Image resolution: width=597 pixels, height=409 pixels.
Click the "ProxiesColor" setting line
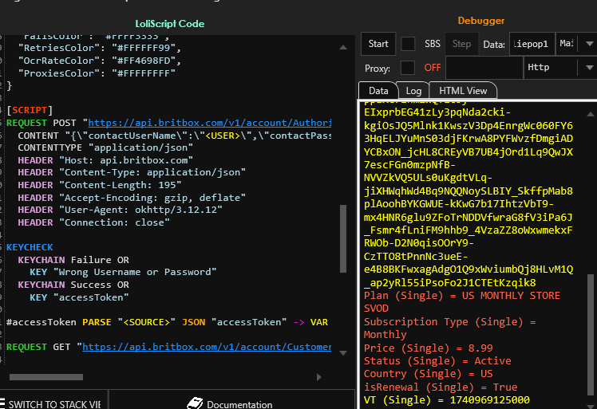(97, 73)
